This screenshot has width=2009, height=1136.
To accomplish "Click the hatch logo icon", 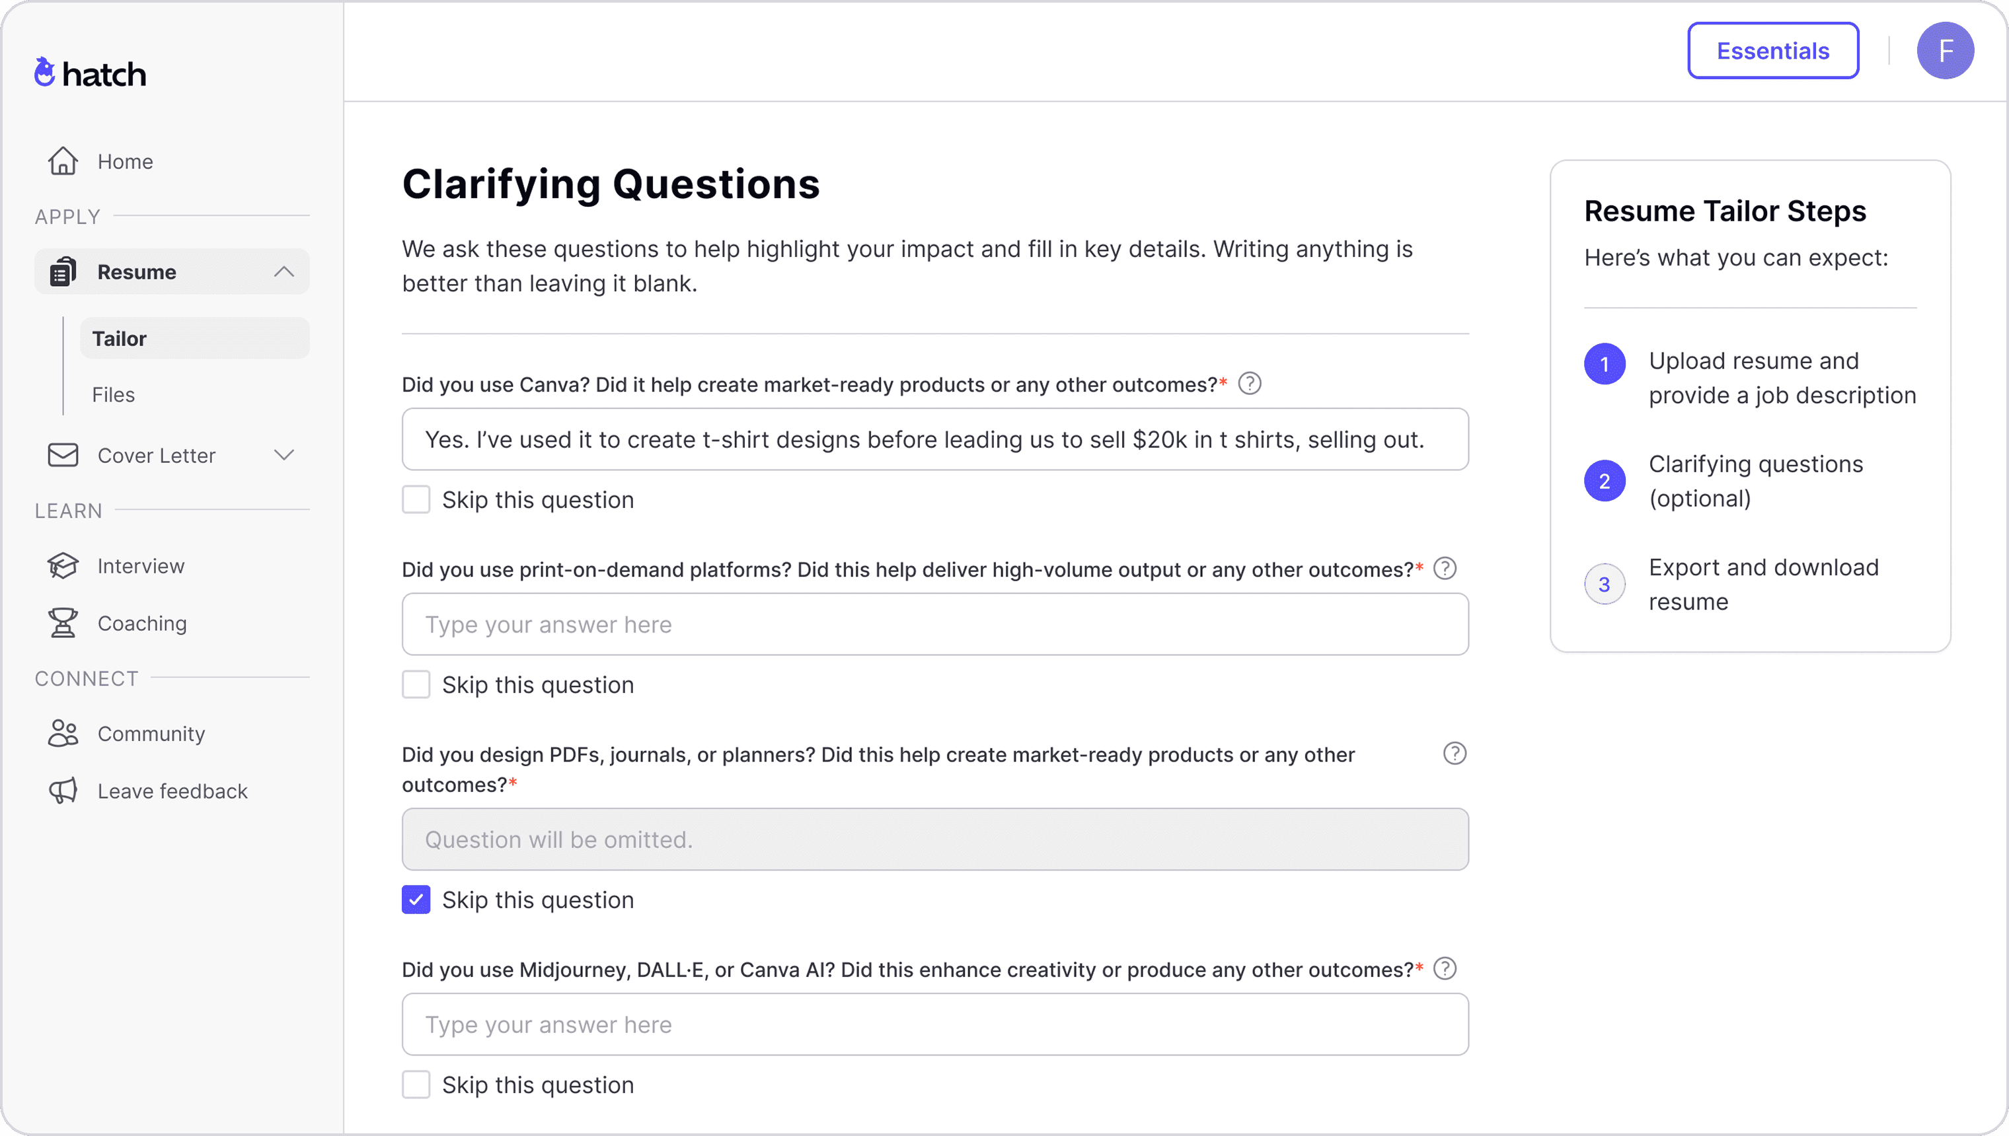I will 44,73.
